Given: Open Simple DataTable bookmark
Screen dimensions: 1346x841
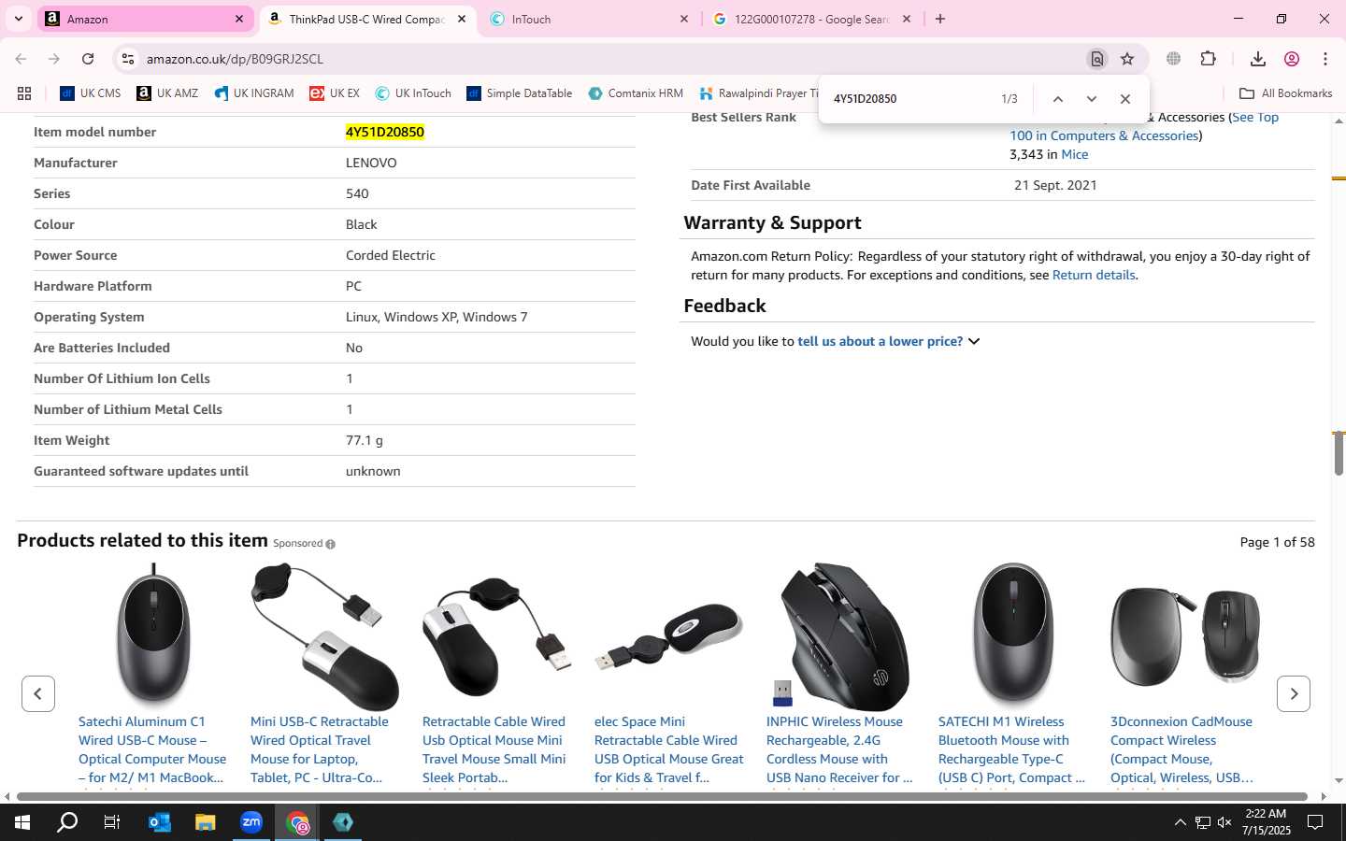Looking at the screenshot, I should (x=520, y=93).
